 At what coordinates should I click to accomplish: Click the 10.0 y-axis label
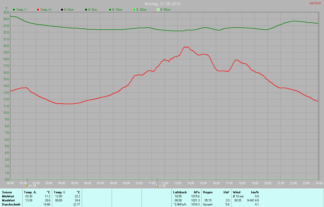coord(6,112)
